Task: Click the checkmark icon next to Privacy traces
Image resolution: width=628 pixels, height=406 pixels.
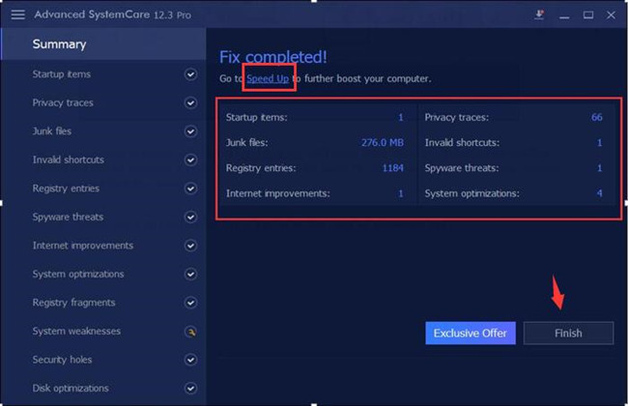Action: point(190,103)
